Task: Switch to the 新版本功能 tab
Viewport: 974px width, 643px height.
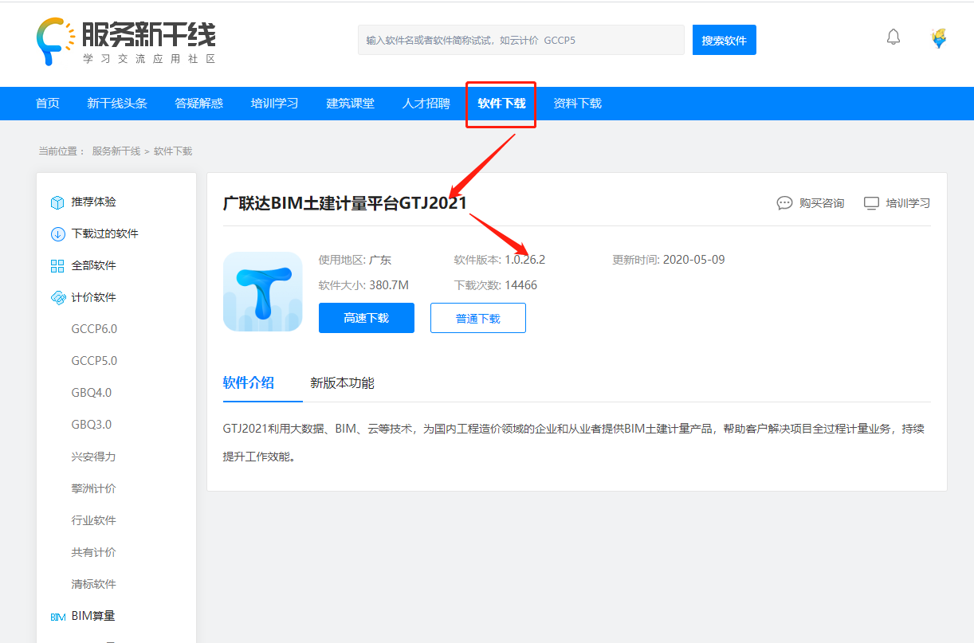Action: 342,382
